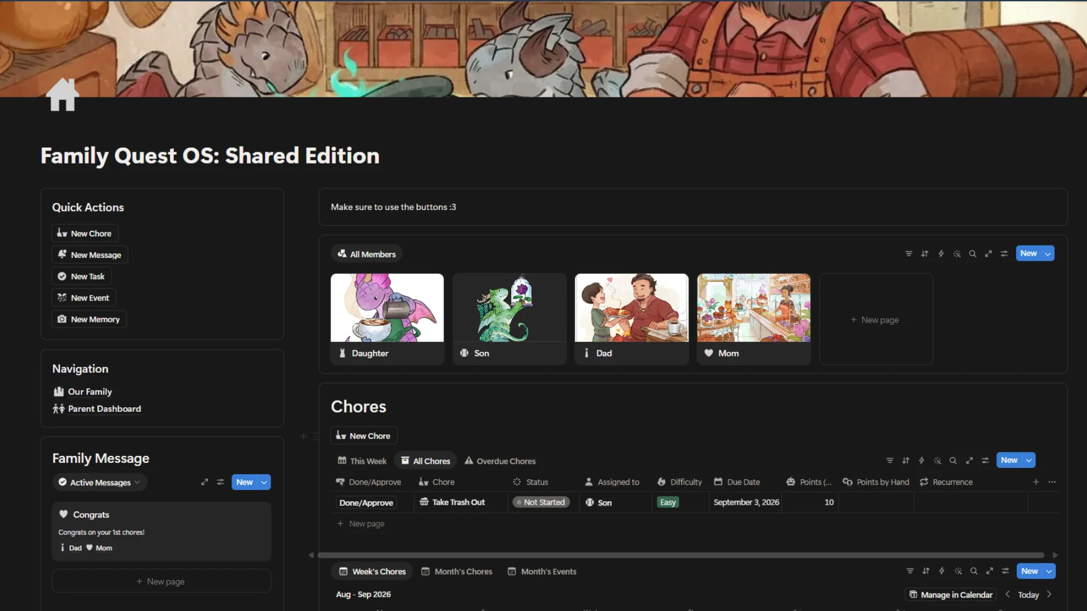The width and height of the screenshot is (1087, 611).
Task: Select All Members view tab
Action: [x=367, y=254]
